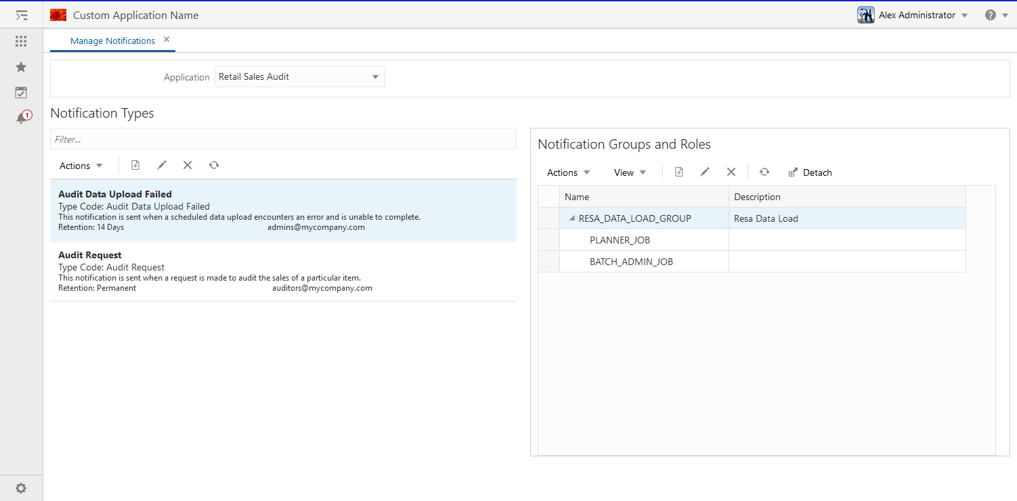Open the notifications bell icon in the sidebar
The height and width of the screenshot is (501, 1017).
(21, 116)
